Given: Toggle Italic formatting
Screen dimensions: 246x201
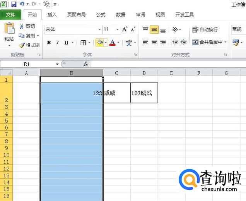Looking at the screenshot, I should [58, 43].
